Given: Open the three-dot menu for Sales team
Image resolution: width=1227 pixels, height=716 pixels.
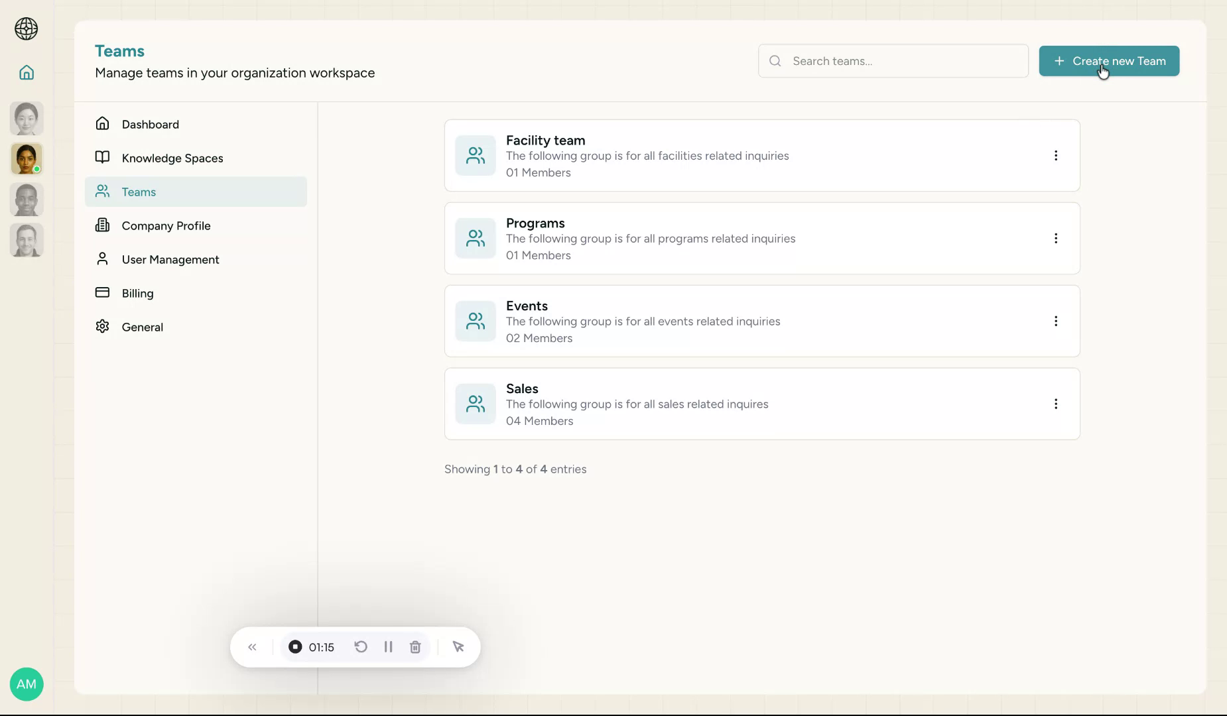Looking at the screenshot, I should coord(1055,404).
